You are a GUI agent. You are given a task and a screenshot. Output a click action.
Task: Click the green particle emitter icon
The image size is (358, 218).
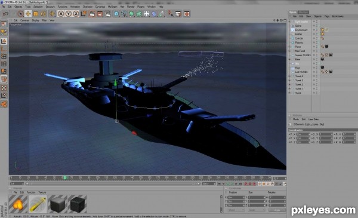[162, 14]
